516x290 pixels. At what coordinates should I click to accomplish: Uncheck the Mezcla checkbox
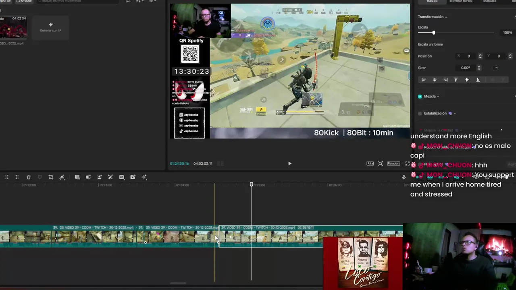420,97
